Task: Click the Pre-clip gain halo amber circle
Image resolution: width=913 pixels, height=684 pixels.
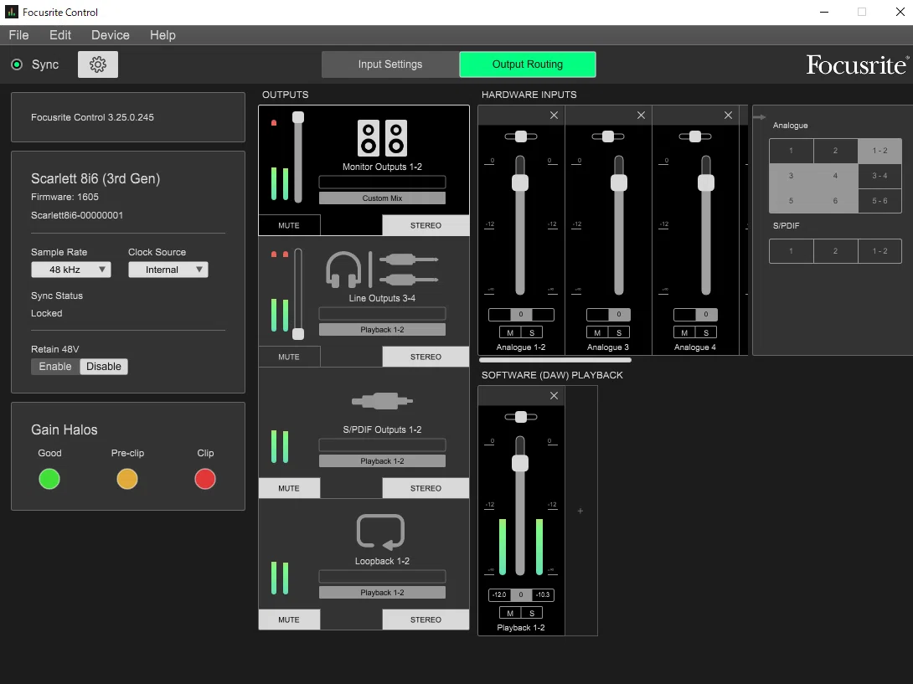Action: tap(127, 479)
